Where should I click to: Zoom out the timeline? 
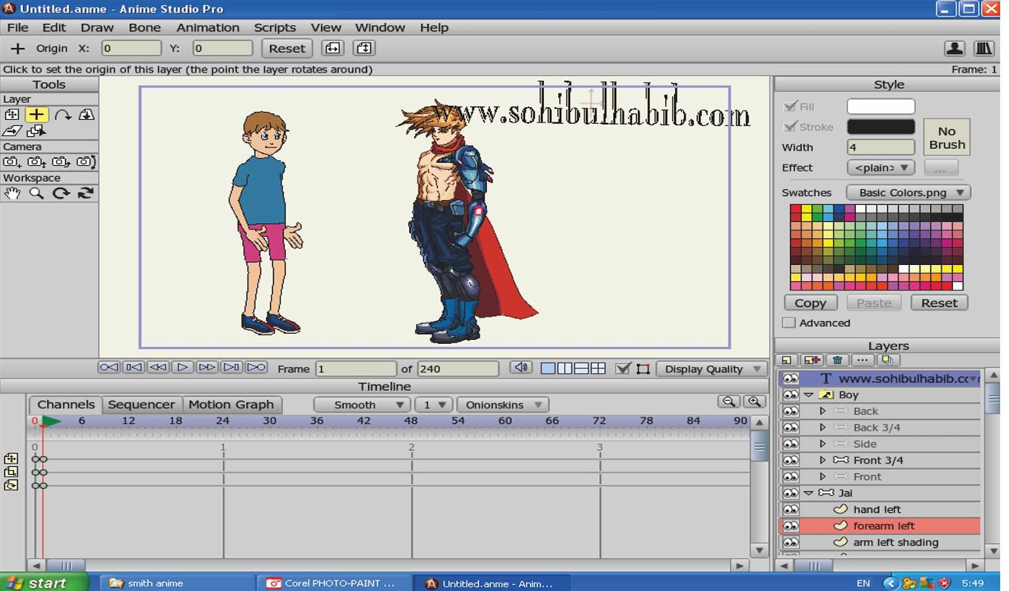pos(729,402)
